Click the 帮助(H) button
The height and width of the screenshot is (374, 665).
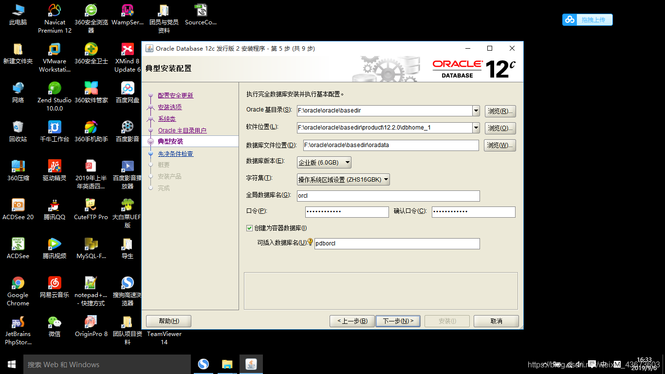click(168, 321)
